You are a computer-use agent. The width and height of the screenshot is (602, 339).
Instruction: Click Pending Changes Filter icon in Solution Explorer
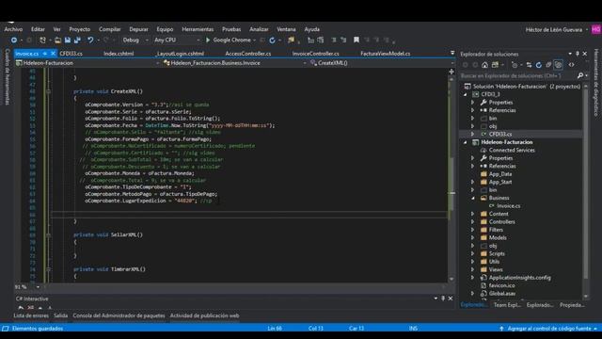click(515, 65)
